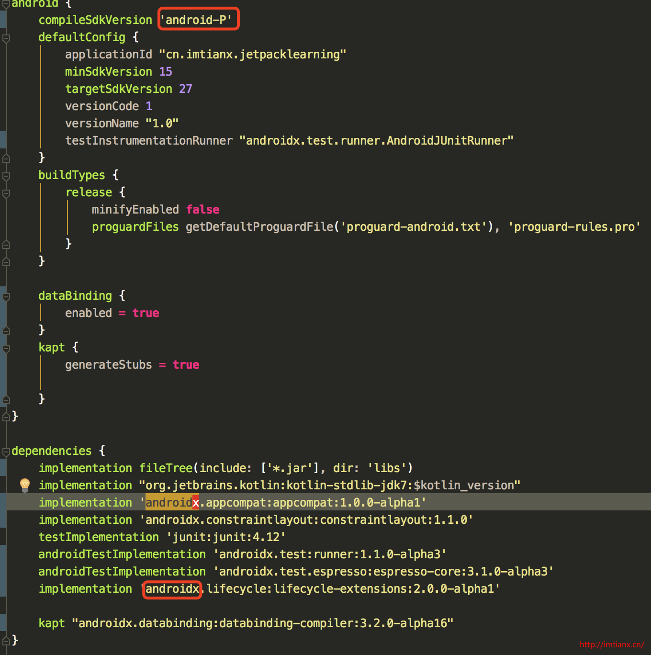
Task: Click the true value after generateStubs =
Action: [x=186, y=364]
